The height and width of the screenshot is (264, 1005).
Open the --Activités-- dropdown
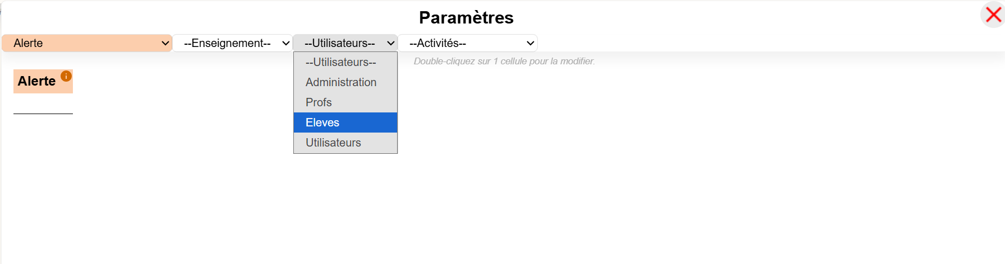pyautogui.click(x=468, y=43)
